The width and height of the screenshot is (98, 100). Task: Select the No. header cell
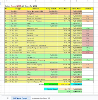7,9
